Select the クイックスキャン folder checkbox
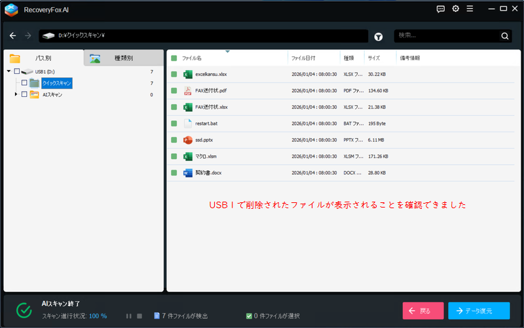Screen dimensions: 524x328 pos(24,83)
